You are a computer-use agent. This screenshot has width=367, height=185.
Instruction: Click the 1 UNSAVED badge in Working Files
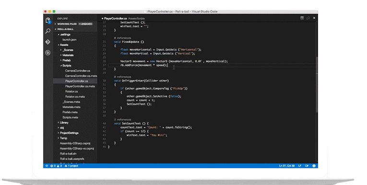click(x=85, y=24)
